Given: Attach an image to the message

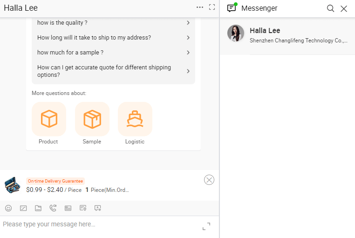Looking at the screenshot, I should 23,208.
